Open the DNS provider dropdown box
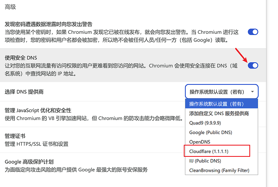Viewport: 278px width, 187px height. click(x=222, y=92)
